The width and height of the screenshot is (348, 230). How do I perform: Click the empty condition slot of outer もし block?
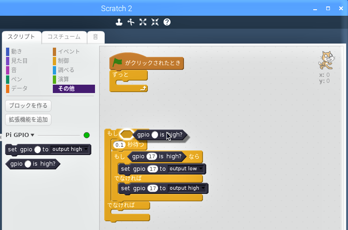127,134
